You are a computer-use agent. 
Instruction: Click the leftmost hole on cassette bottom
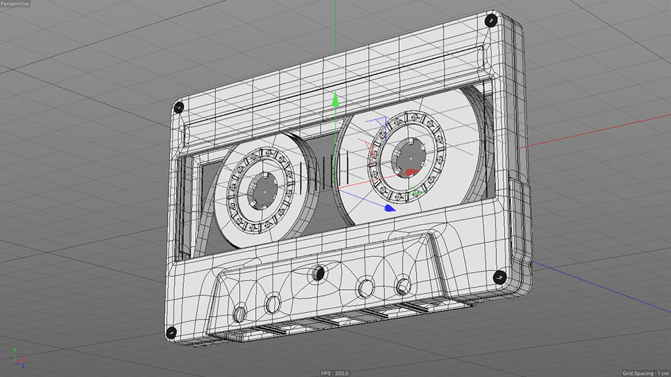click(x=240, y=313)
